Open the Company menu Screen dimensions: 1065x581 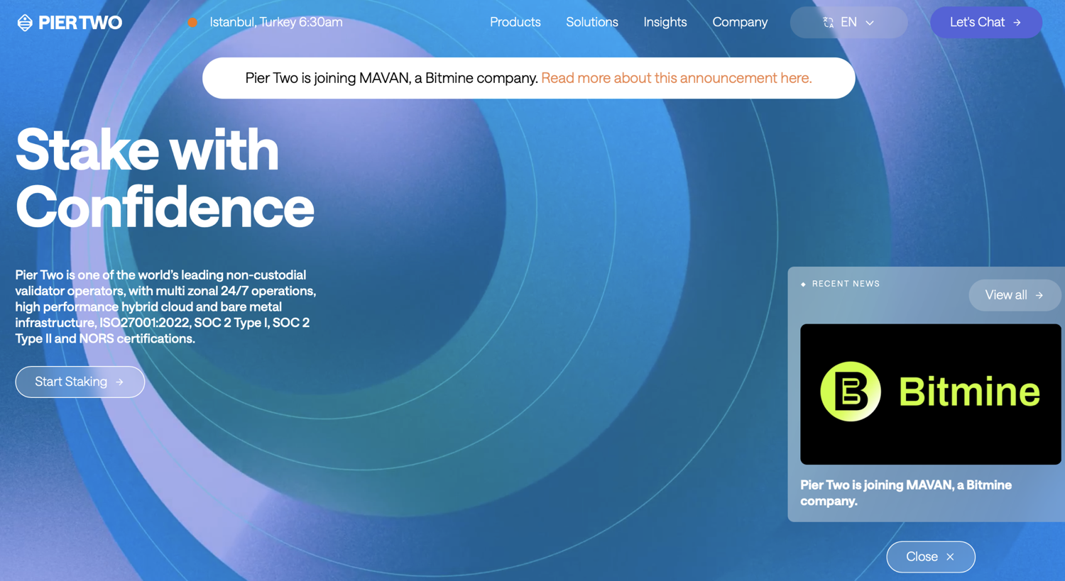[740, 23]
